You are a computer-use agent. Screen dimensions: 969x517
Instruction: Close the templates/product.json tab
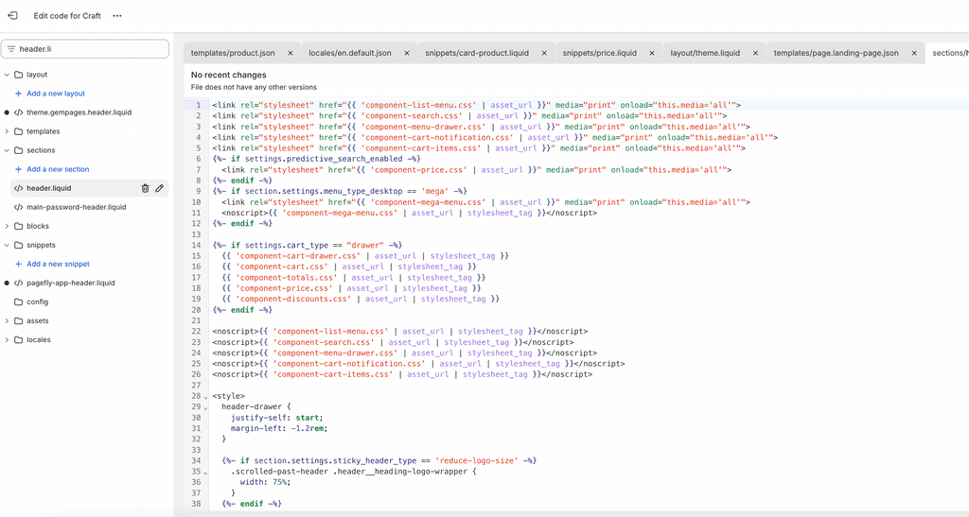coord(291,53)
